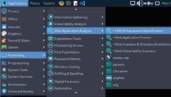Expand the Information Gathering submenu arrow
The image size is (171, 97).
[x=103, y=17]
